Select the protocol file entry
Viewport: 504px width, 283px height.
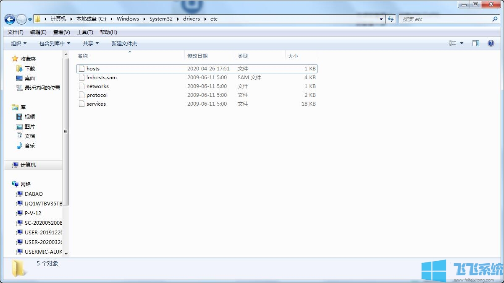pyautogui.click(x=97, y=95)
